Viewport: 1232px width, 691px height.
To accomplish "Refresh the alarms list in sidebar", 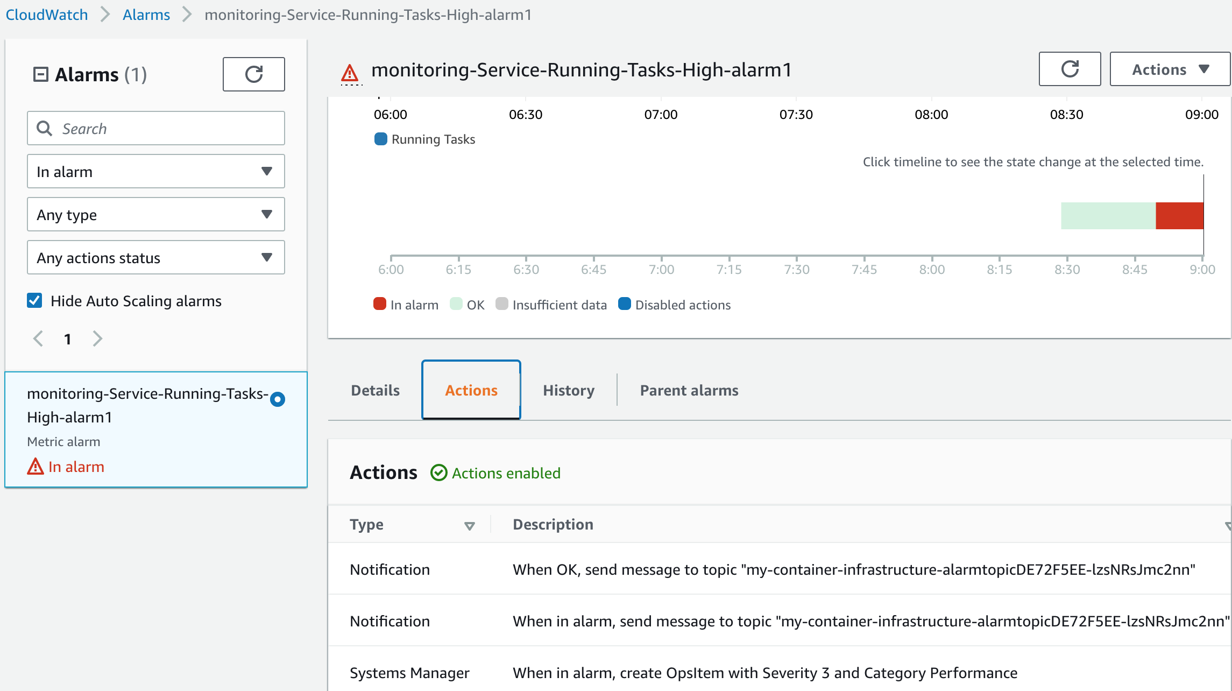I will [x=253, y=74].
